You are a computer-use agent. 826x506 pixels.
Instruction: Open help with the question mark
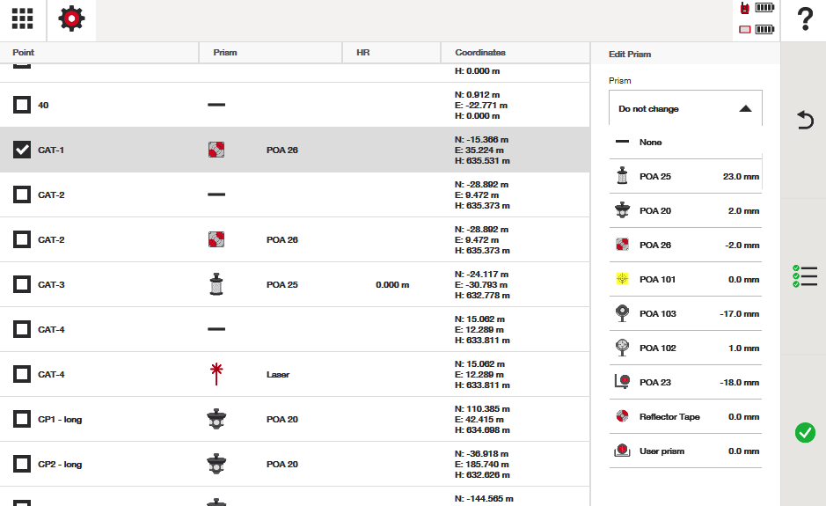(804, 19)
